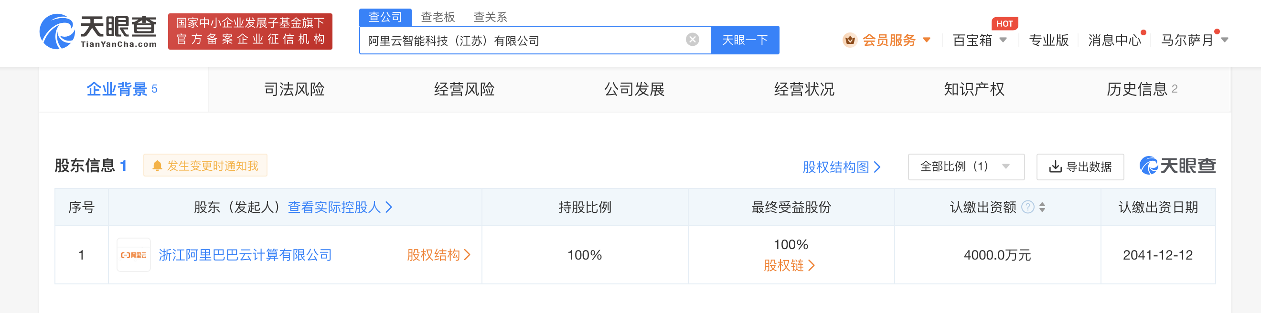Expand the 百宝箱 dropdown

click(x=1003, y=40)
